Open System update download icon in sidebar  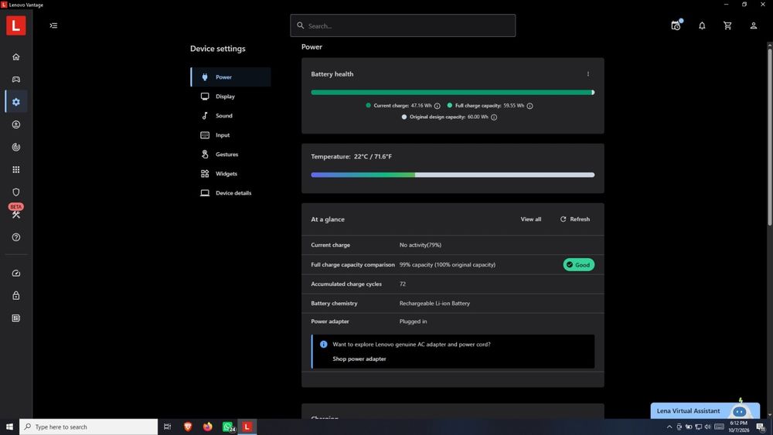point(15,124)
